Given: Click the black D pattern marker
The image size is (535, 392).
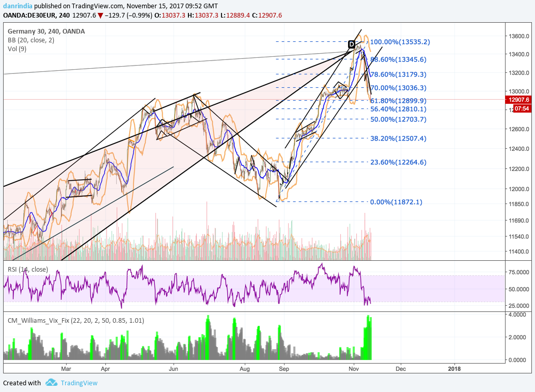Looking at the screenshot, I should [352, 44].
